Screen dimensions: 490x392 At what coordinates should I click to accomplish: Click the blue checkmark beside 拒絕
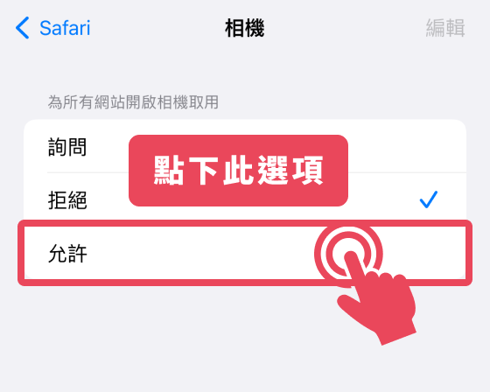(429, 199)
